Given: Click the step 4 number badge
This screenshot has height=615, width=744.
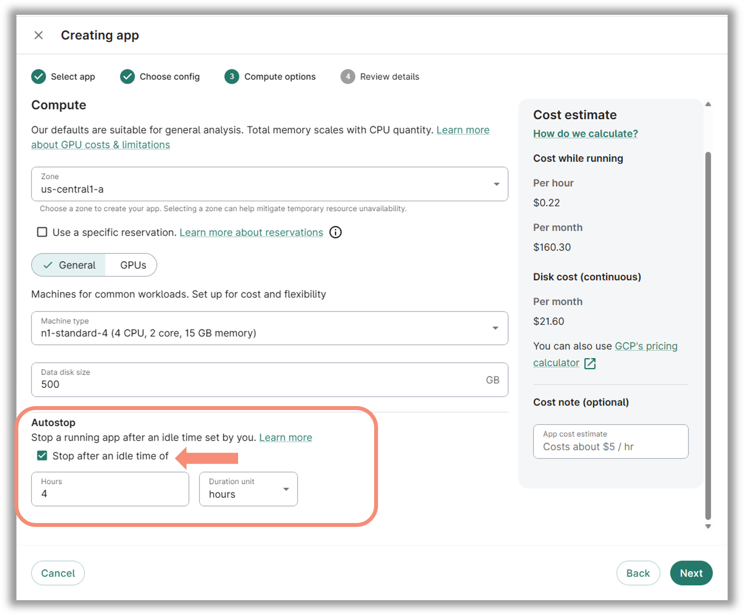Looking at the screenshot, I should [x=348, y=77].
